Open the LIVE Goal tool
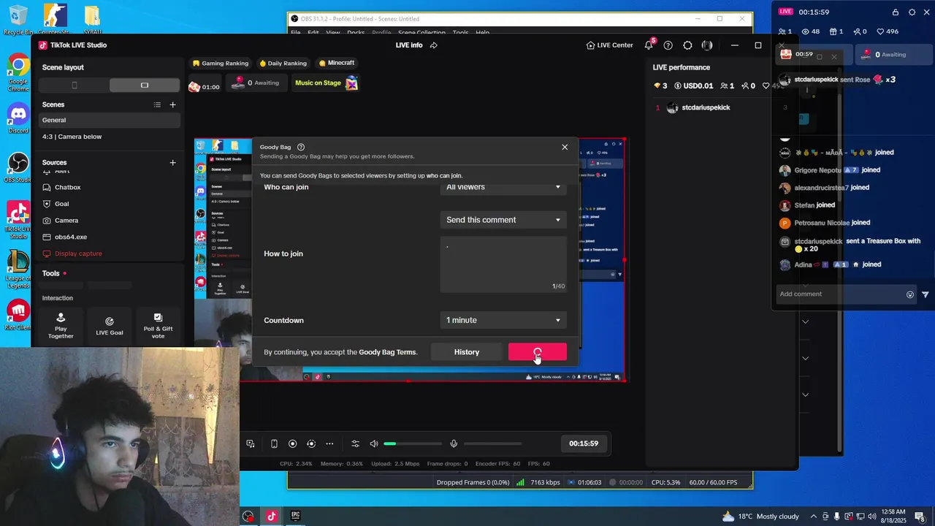Screen dimensions: 935x526 point(110,325)
